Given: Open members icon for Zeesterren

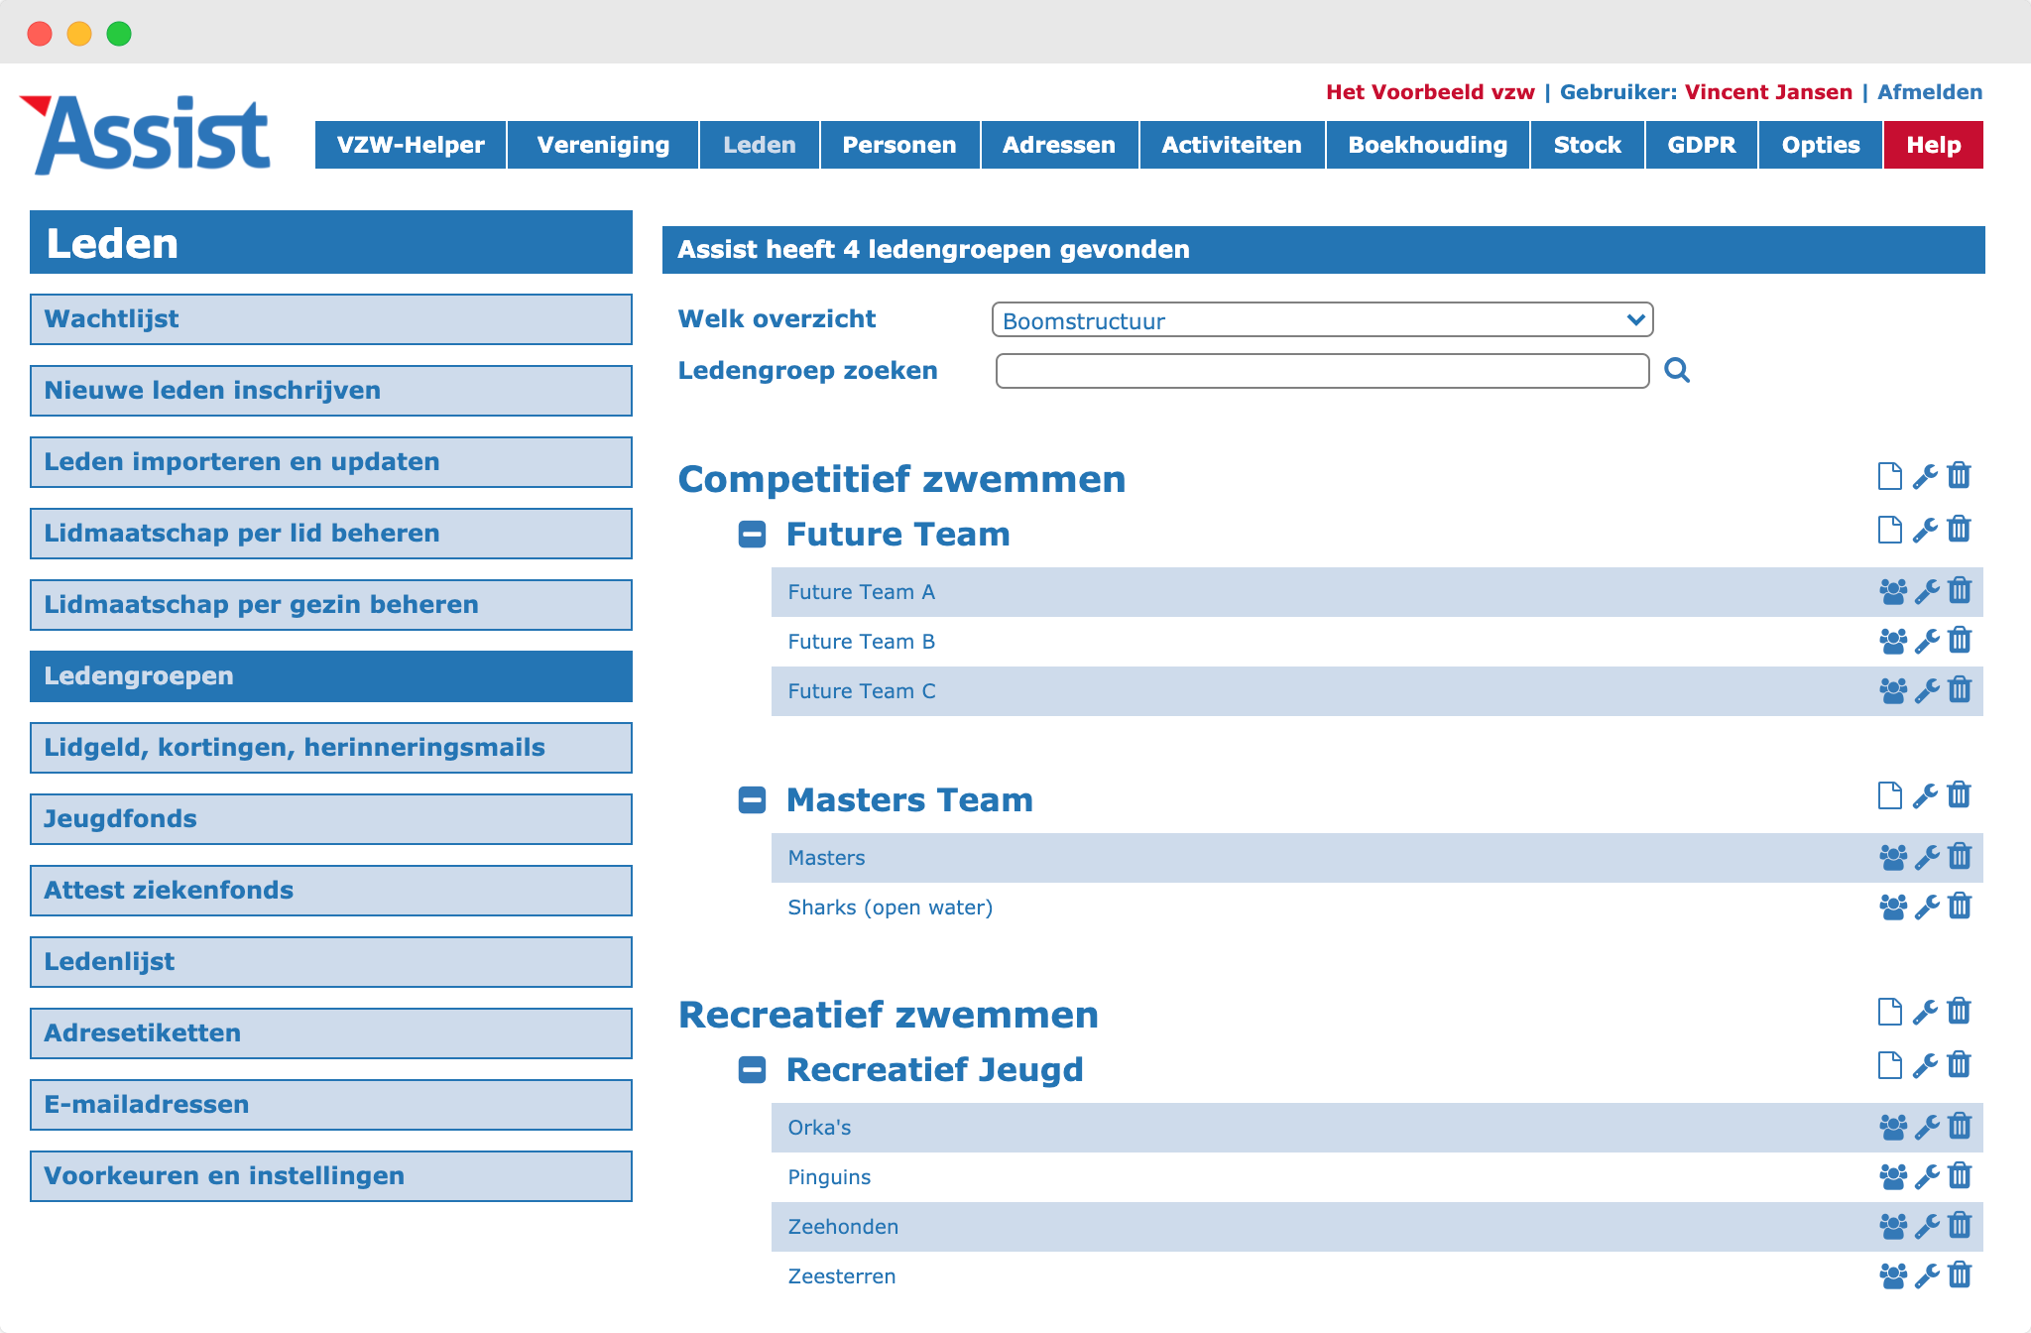Looking at the screenshot, I should tap(1893, 1276).
